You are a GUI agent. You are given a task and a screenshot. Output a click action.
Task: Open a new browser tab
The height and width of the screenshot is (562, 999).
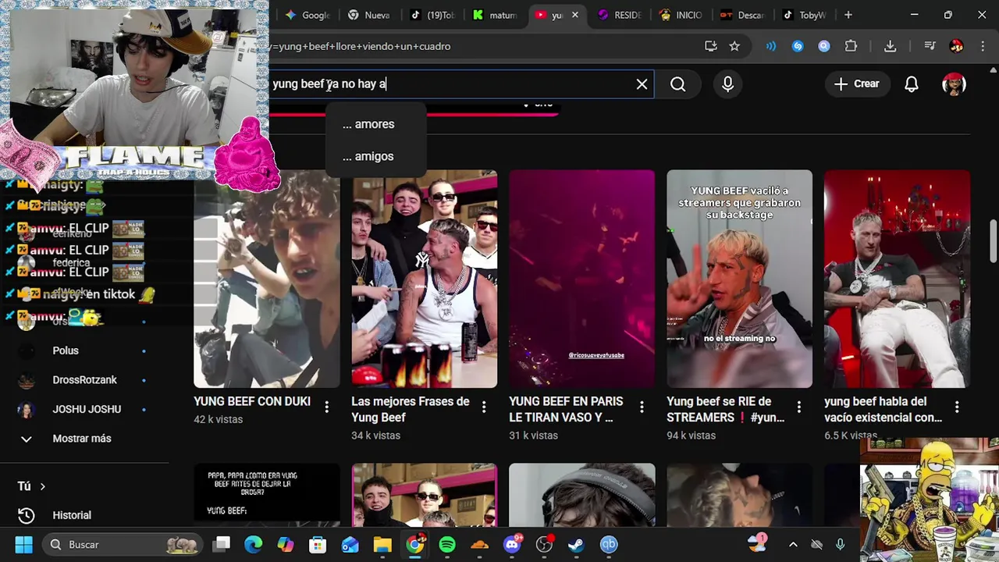848,15
